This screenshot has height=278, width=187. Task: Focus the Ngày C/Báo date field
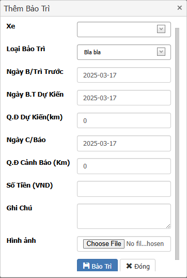124,143
